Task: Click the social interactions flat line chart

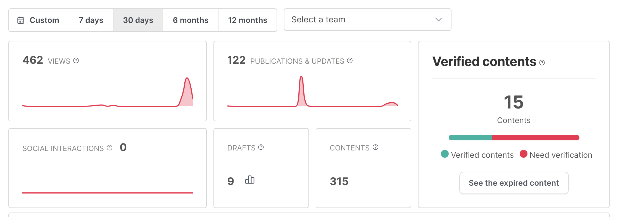Action: coord(108,193)
